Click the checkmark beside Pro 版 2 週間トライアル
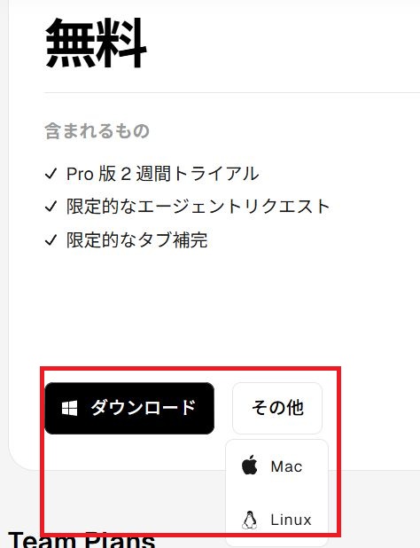The width and height of the screenshot is (420, 548). [51, 174]
